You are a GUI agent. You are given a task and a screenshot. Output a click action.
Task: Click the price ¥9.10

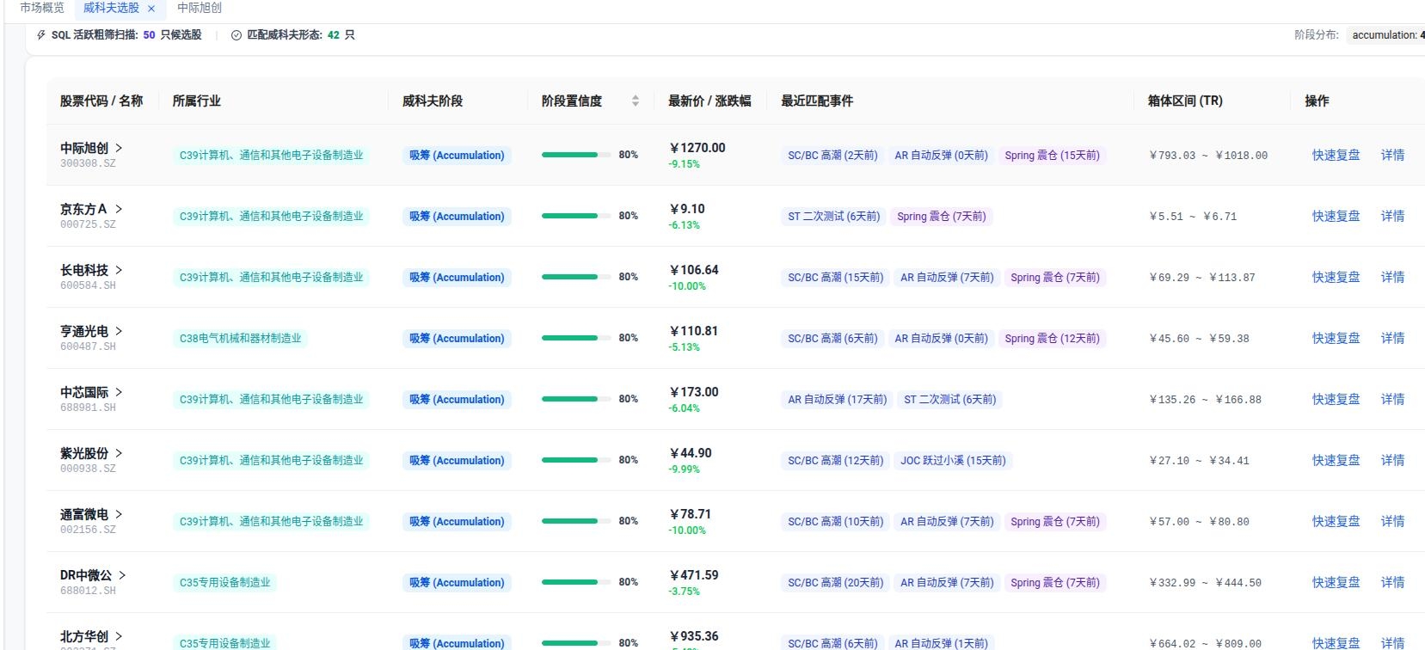[x=687, y=209]
